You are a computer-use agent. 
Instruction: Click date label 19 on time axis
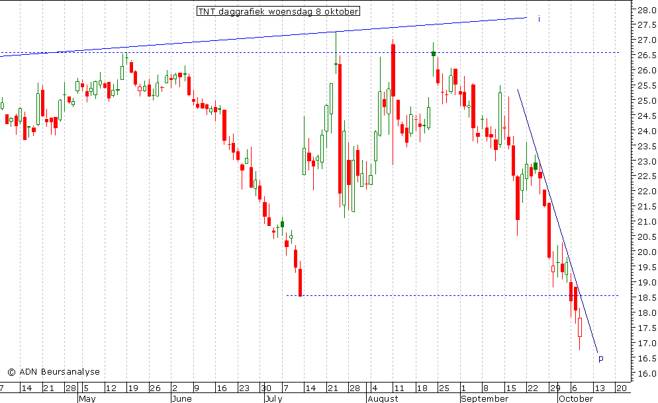tap(133, 388)
